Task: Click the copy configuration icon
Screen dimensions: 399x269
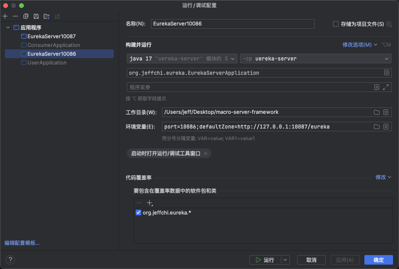Action: coord(26,16)
